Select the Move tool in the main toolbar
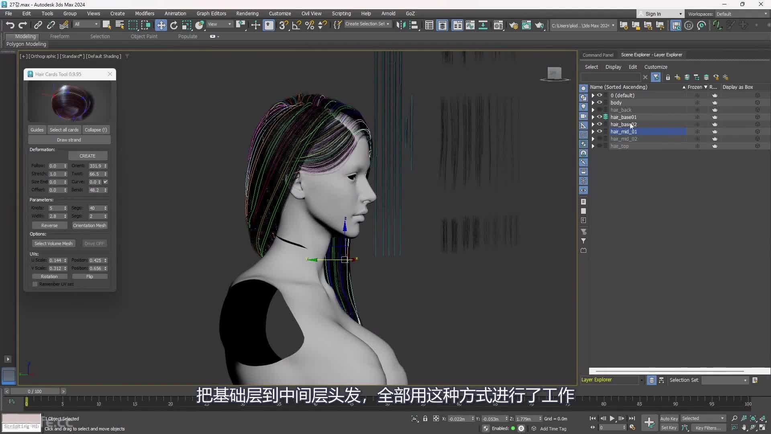Image resolution: width=771 pixels, height=434 pixels. coord(161,25)
